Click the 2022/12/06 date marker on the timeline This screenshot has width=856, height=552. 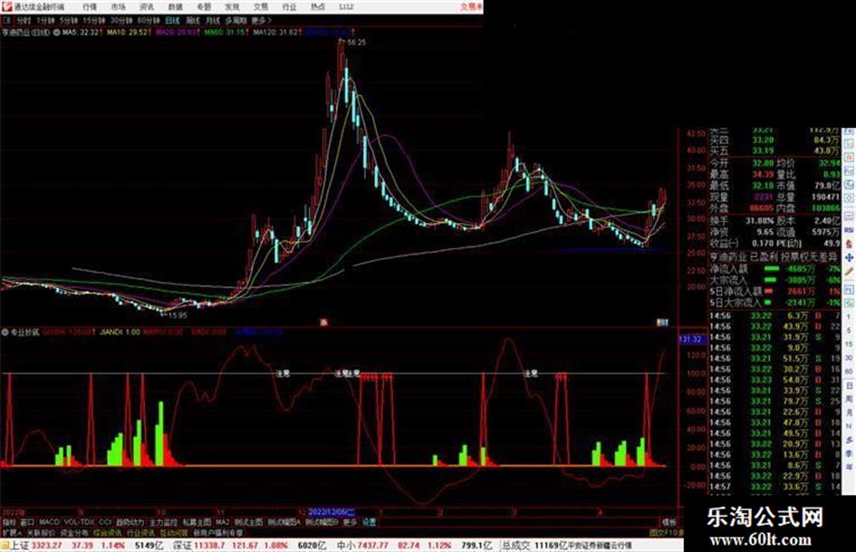click(x=331, y=512)
